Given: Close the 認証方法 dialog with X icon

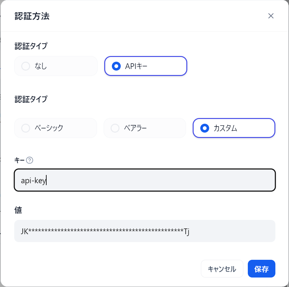Looking at the screenshot, I should (271, 16).
